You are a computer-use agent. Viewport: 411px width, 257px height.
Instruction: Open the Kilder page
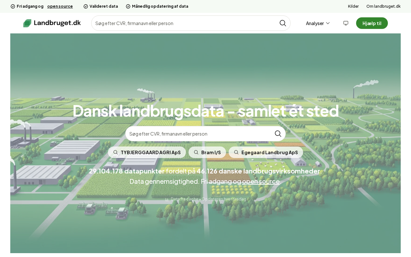(354, 6)
